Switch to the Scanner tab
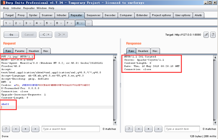Screen dimensions: 218x139 [47, 15]
